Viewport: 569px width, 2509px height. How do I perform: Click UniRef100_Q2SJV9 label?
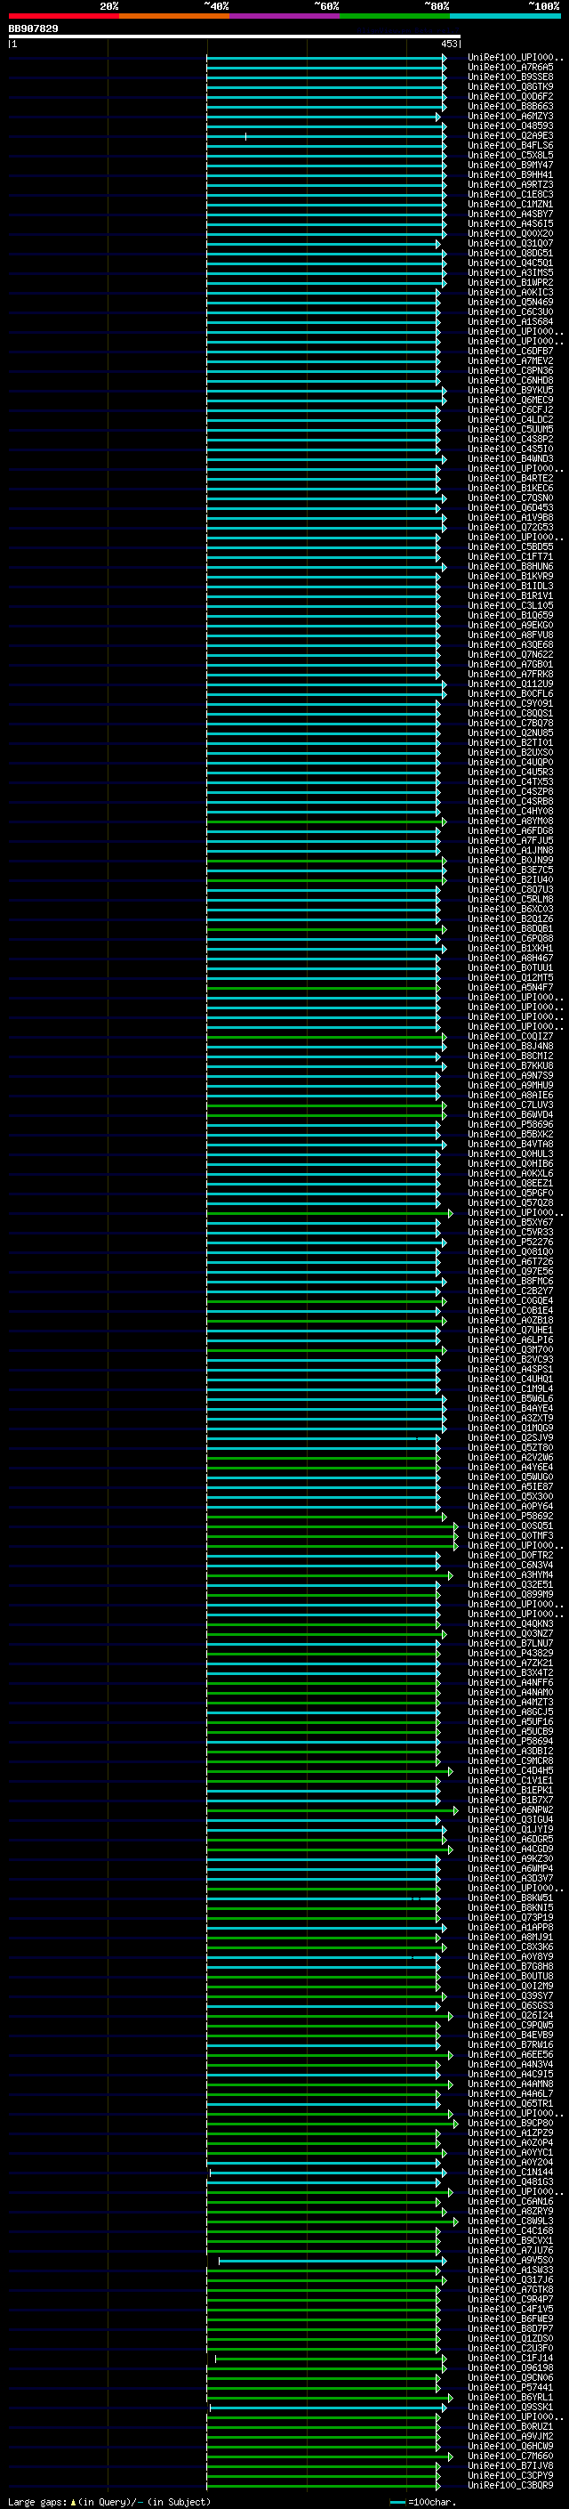tap(510, 1438)
